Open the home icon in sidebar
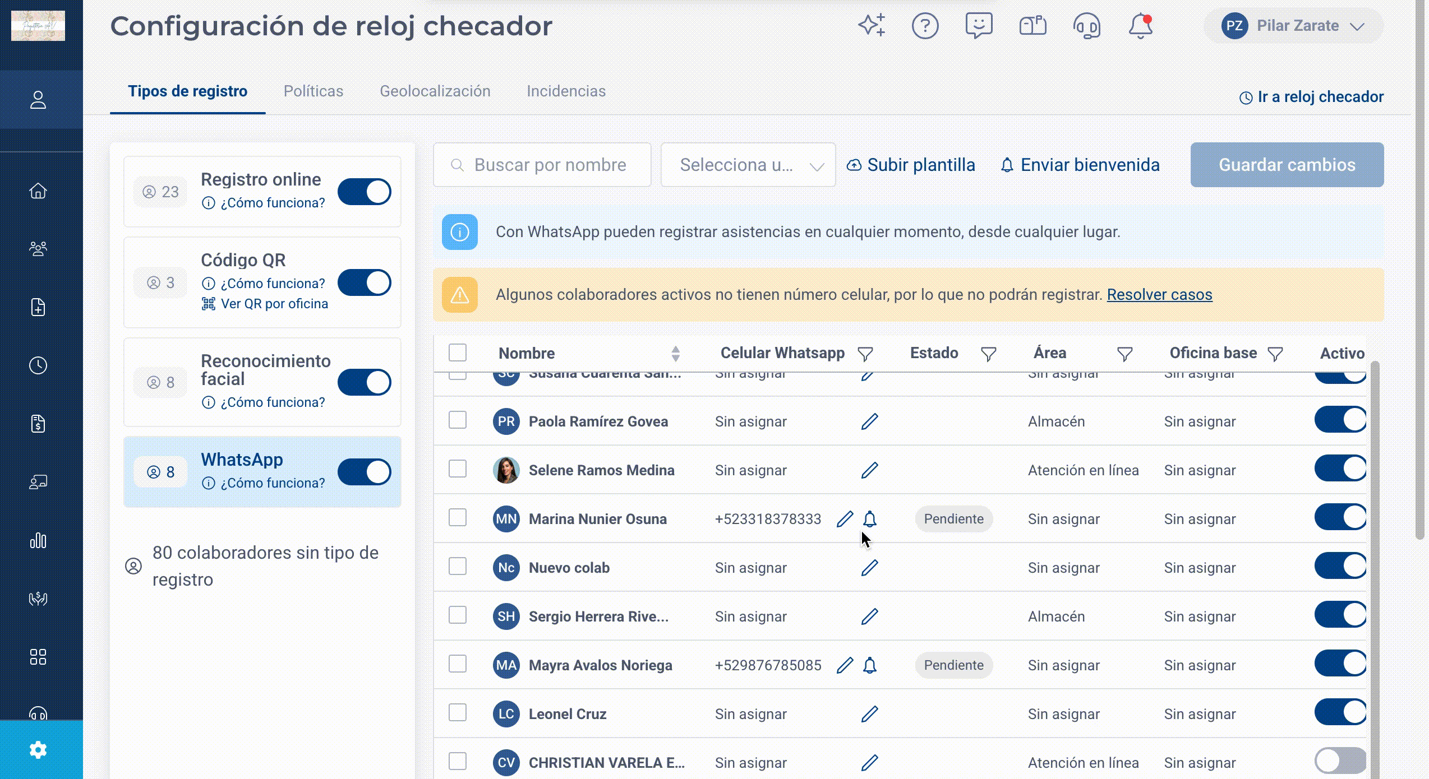 coord(38,191)
